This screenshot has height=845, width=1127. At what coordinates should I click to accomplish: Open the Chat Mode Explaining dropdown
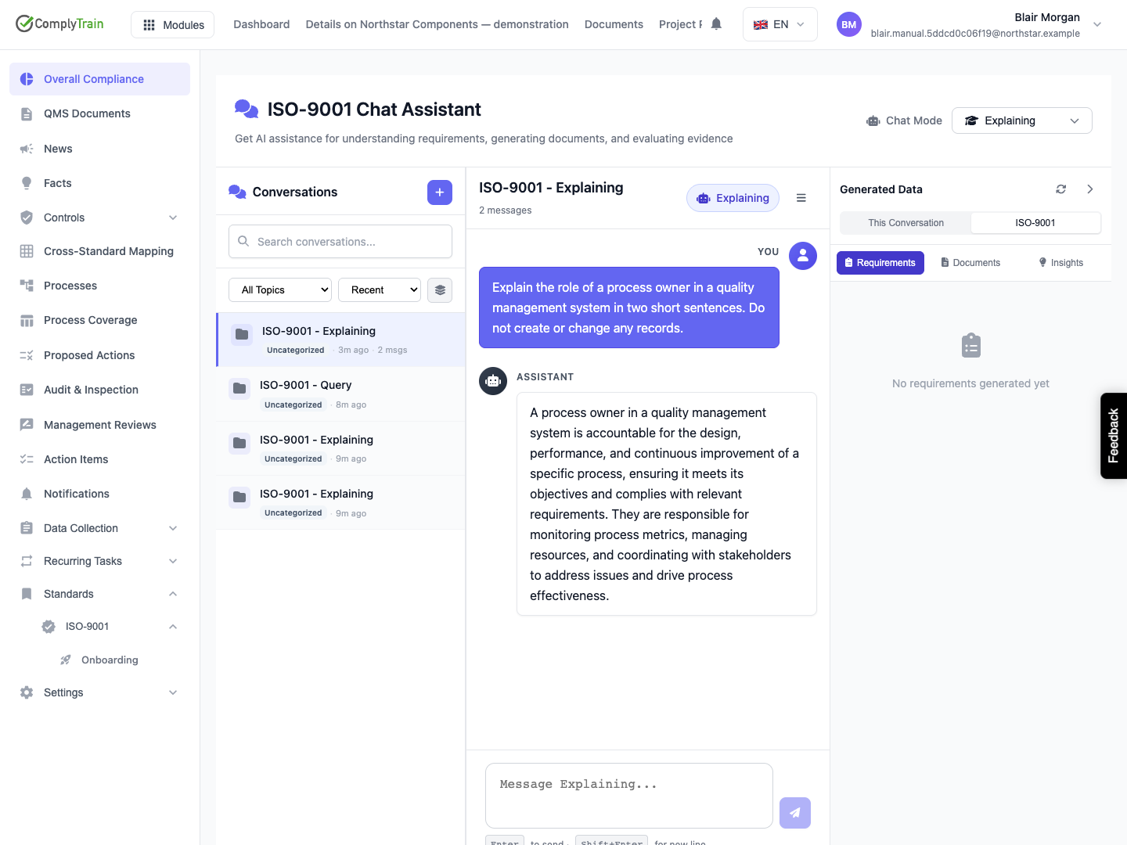pyautogui.click(x=1022, y=120)
